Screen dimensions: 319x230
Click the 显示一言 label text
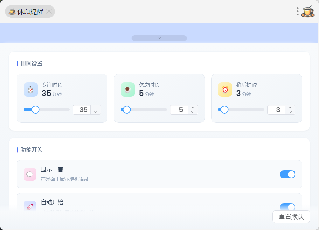click(x=52, y=170)
